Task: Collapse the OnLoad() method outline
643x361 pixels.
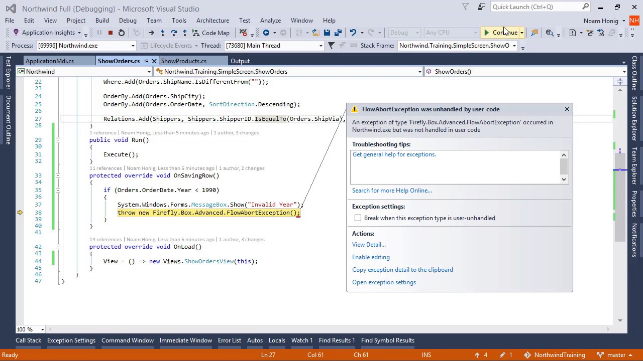Action: coord(58,247)
